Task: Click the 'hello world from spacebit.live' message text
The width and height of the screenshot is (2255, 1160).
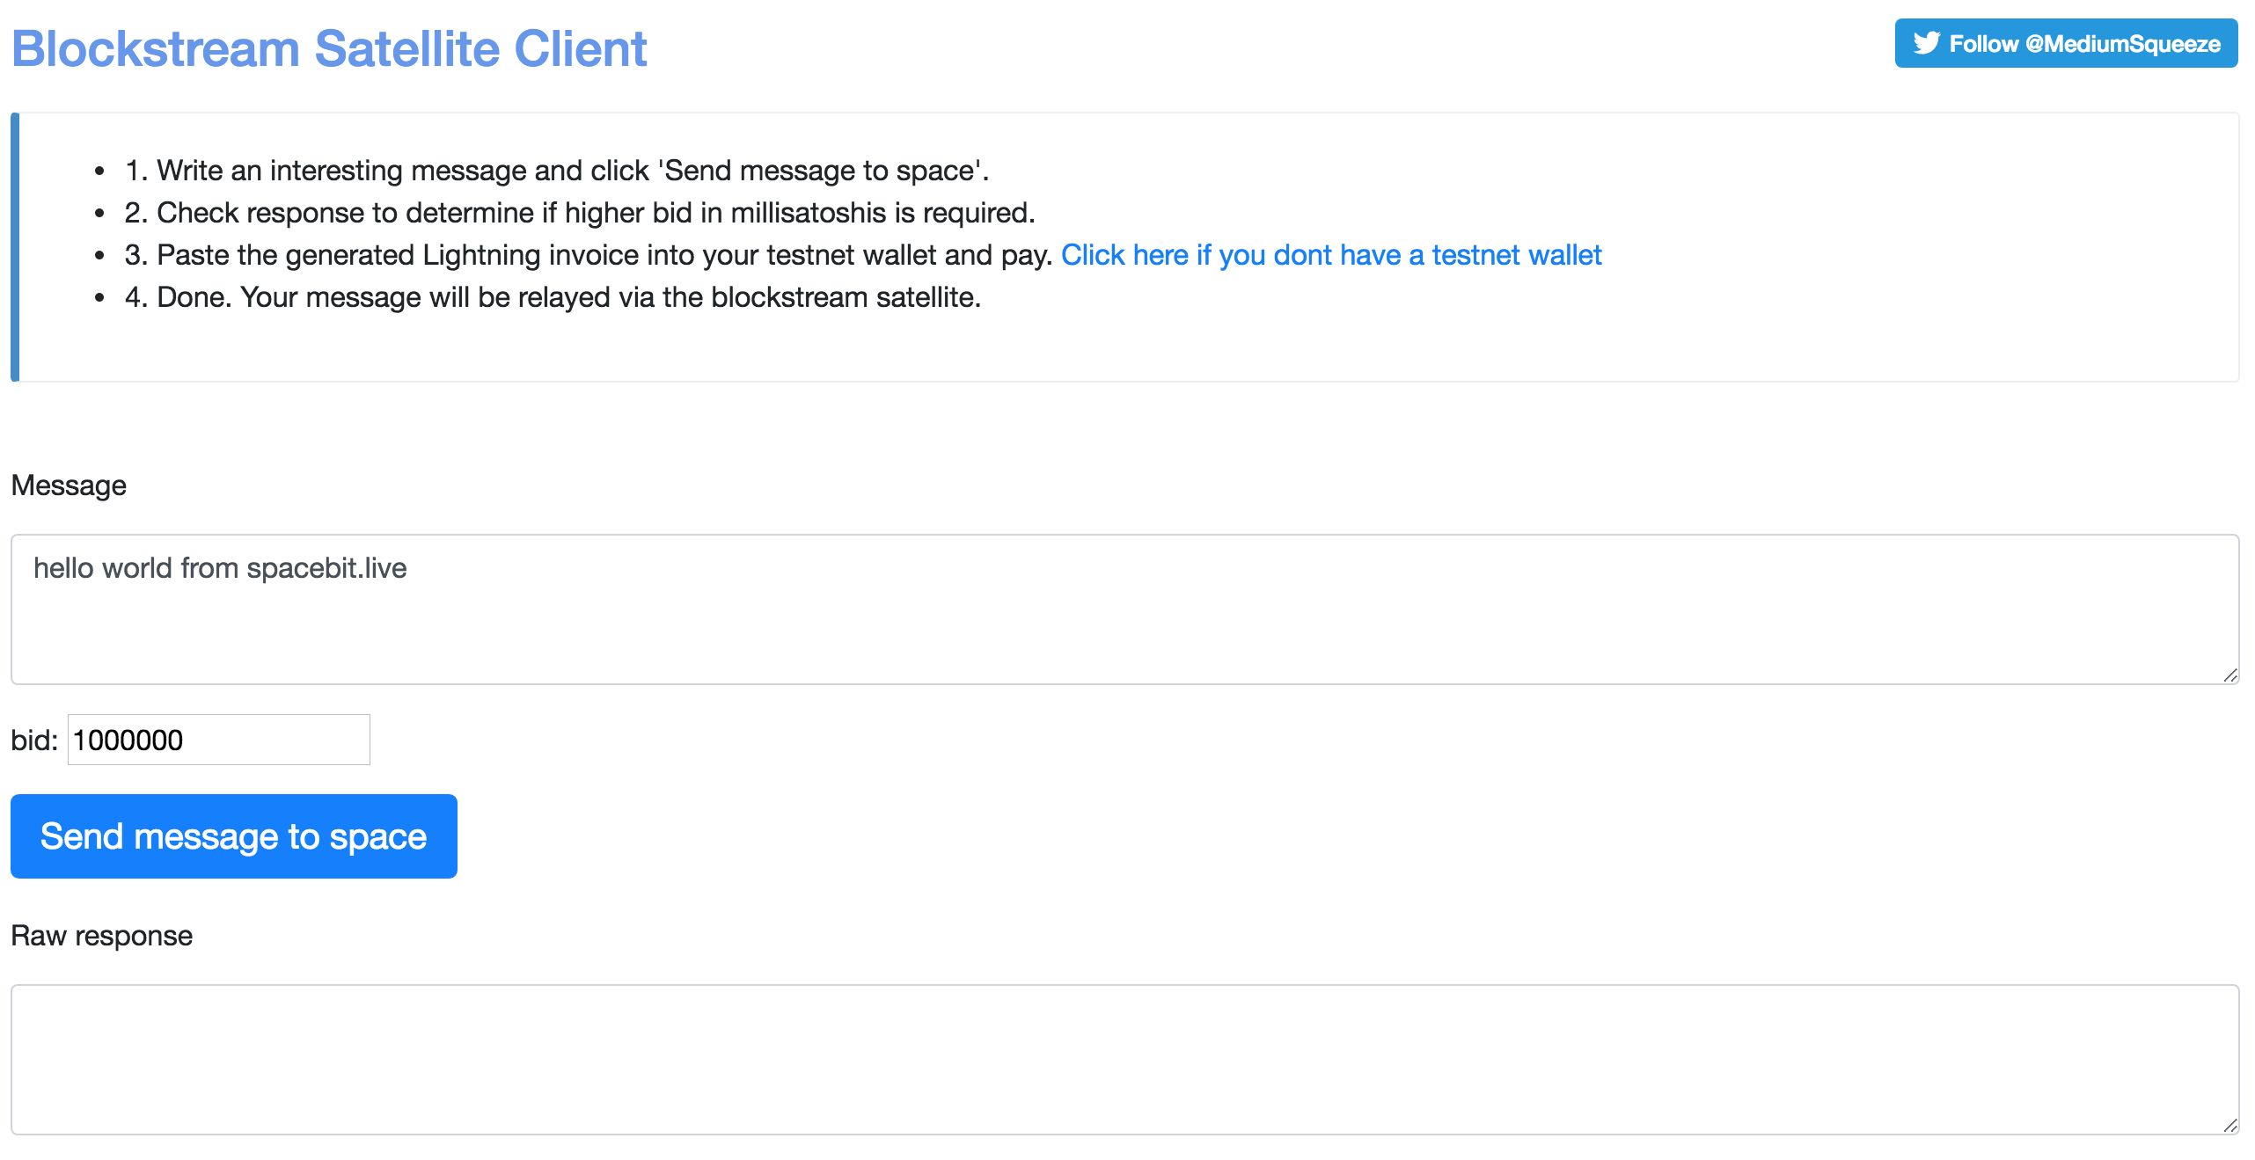Action: 220,568
